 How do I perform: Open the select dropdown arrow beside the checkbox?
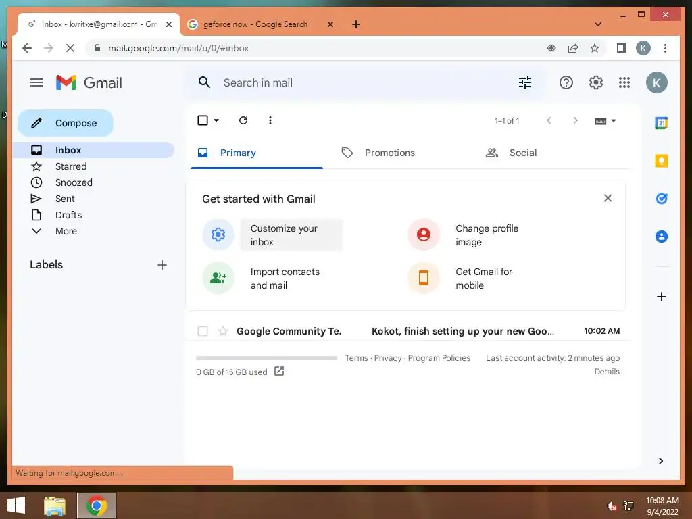point(216,120)
